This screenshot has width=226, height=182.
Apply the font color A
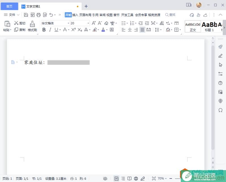[x=103, y=30]
